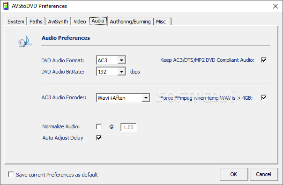Expand the DVD Audio BitRate dropdown
The height and width of the screenshot is (185, 283).
tap(121, 72)
